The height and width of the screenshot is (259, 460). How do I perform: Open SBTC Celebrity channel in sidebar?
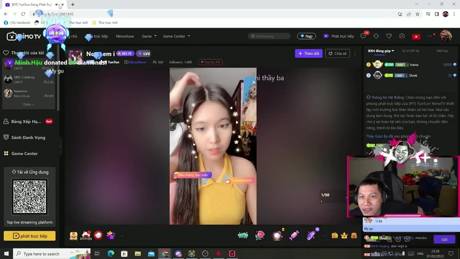(29, 79)
